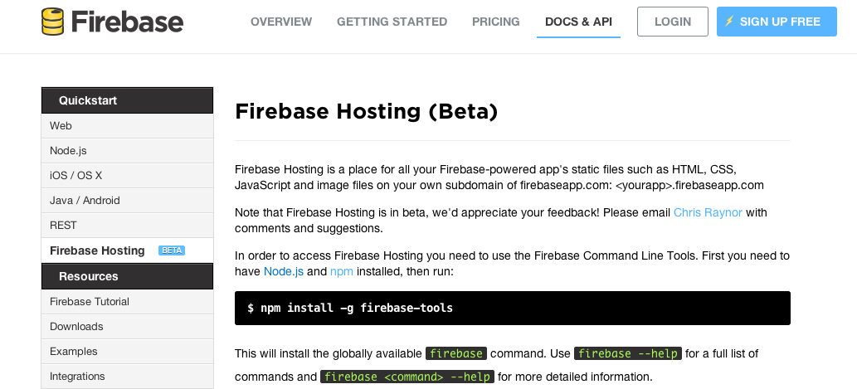Image resolution: width=857 pixels, height=389 pixels.
Task: Click the 'firebase' inline code snippet
Action: [456, 353]
